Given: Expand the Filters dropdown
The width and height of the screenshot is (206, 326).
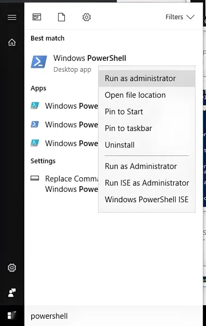Looking at the screenshot, I should click(x=180, y=17).
